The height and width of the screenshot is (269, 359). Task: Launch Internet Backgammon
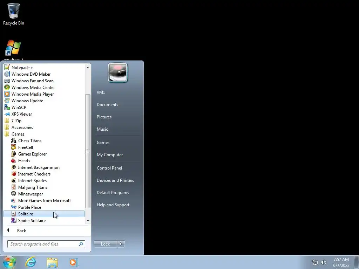tap(44, 167)
